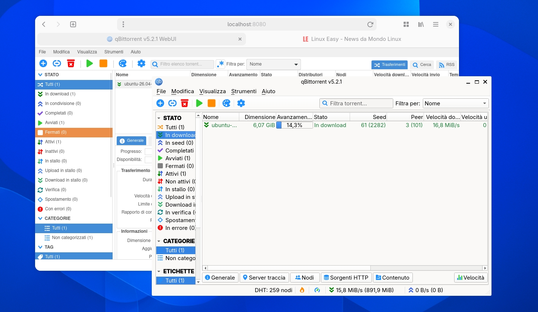The height and width of the screenshot is (312, 538).
Task: Delete torrent using WebUI trash icon
Action: click(71, 63)
